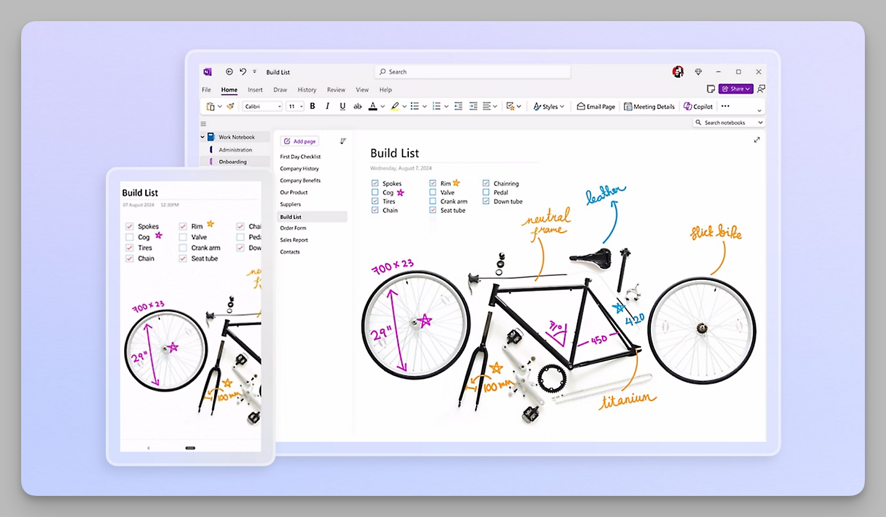
Task: Click the Add page button
Action: point(299,141)
